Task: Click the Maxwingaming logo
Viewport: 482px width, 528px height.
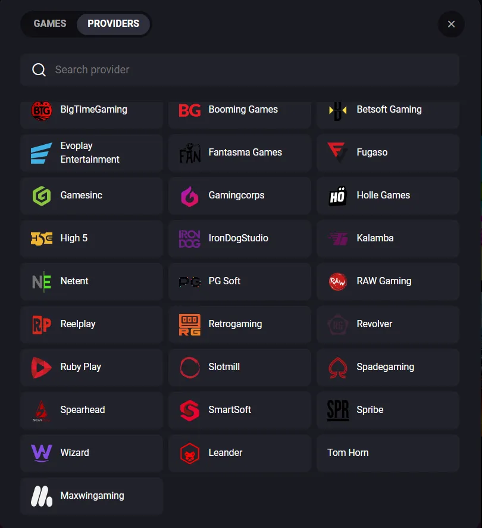Action: tap(40, 496)
